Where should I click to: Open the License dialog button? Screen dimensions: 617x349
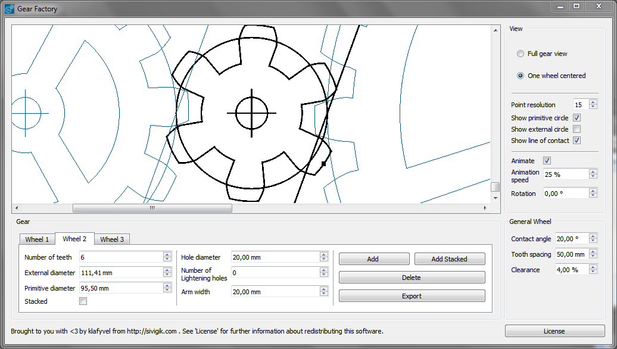555,331
